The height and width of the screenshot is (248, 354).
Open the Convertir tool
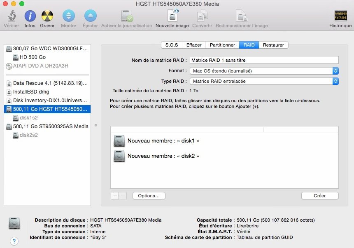(x=202, y=16)
